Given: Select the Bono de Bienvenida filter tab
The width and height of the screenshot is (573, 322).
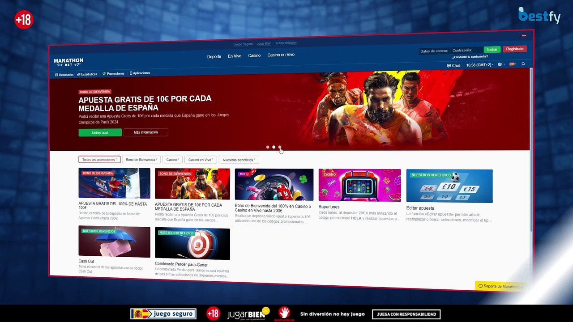Looking at the screenshot, I should tap(141, 160).
